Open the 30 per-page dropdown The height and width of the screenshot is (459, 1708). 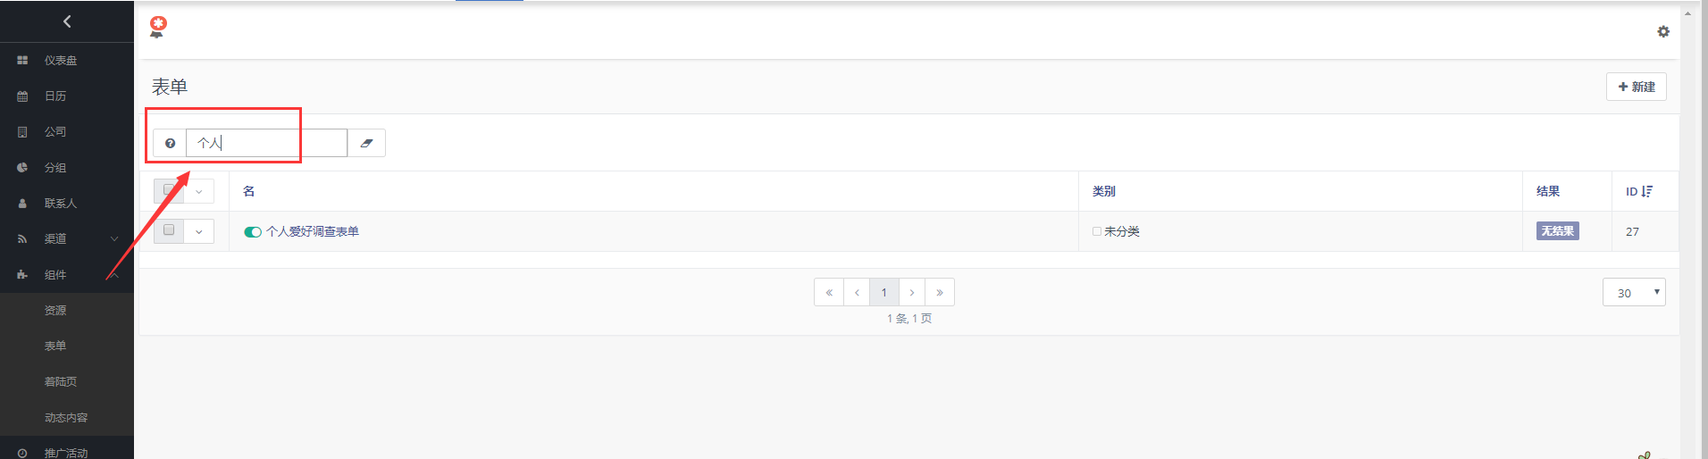(x=1633, y=292)
